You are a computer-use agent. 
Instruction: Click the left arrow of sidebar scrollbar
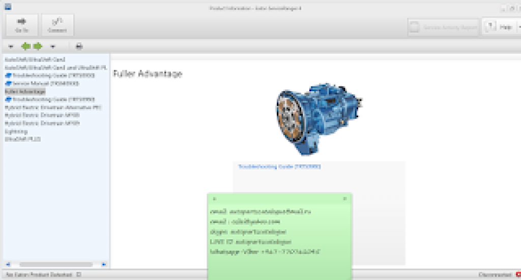pos(8,264)
